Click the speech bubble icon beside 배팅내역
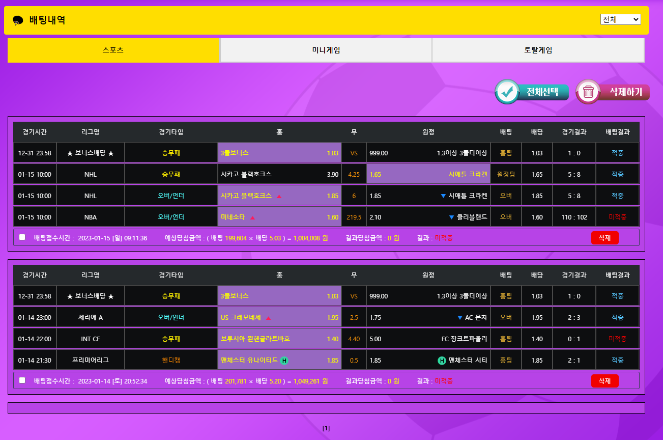Viewport: 663px width, 440px height. click(18, 20)
